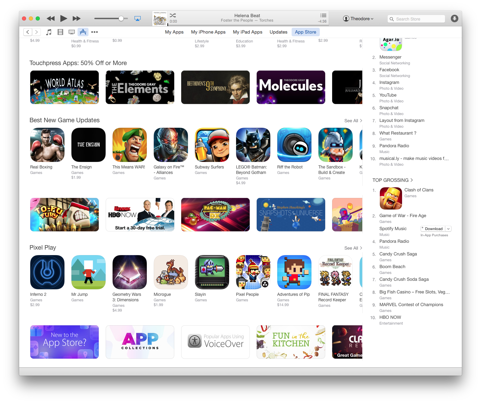Open The Sandbox app icon
This screenshot has height=403, width=481.
tap(336, 145)
